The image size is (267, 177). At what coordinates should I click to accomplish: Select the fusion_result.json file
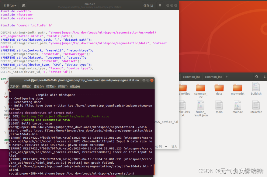(x=201, y=108)
